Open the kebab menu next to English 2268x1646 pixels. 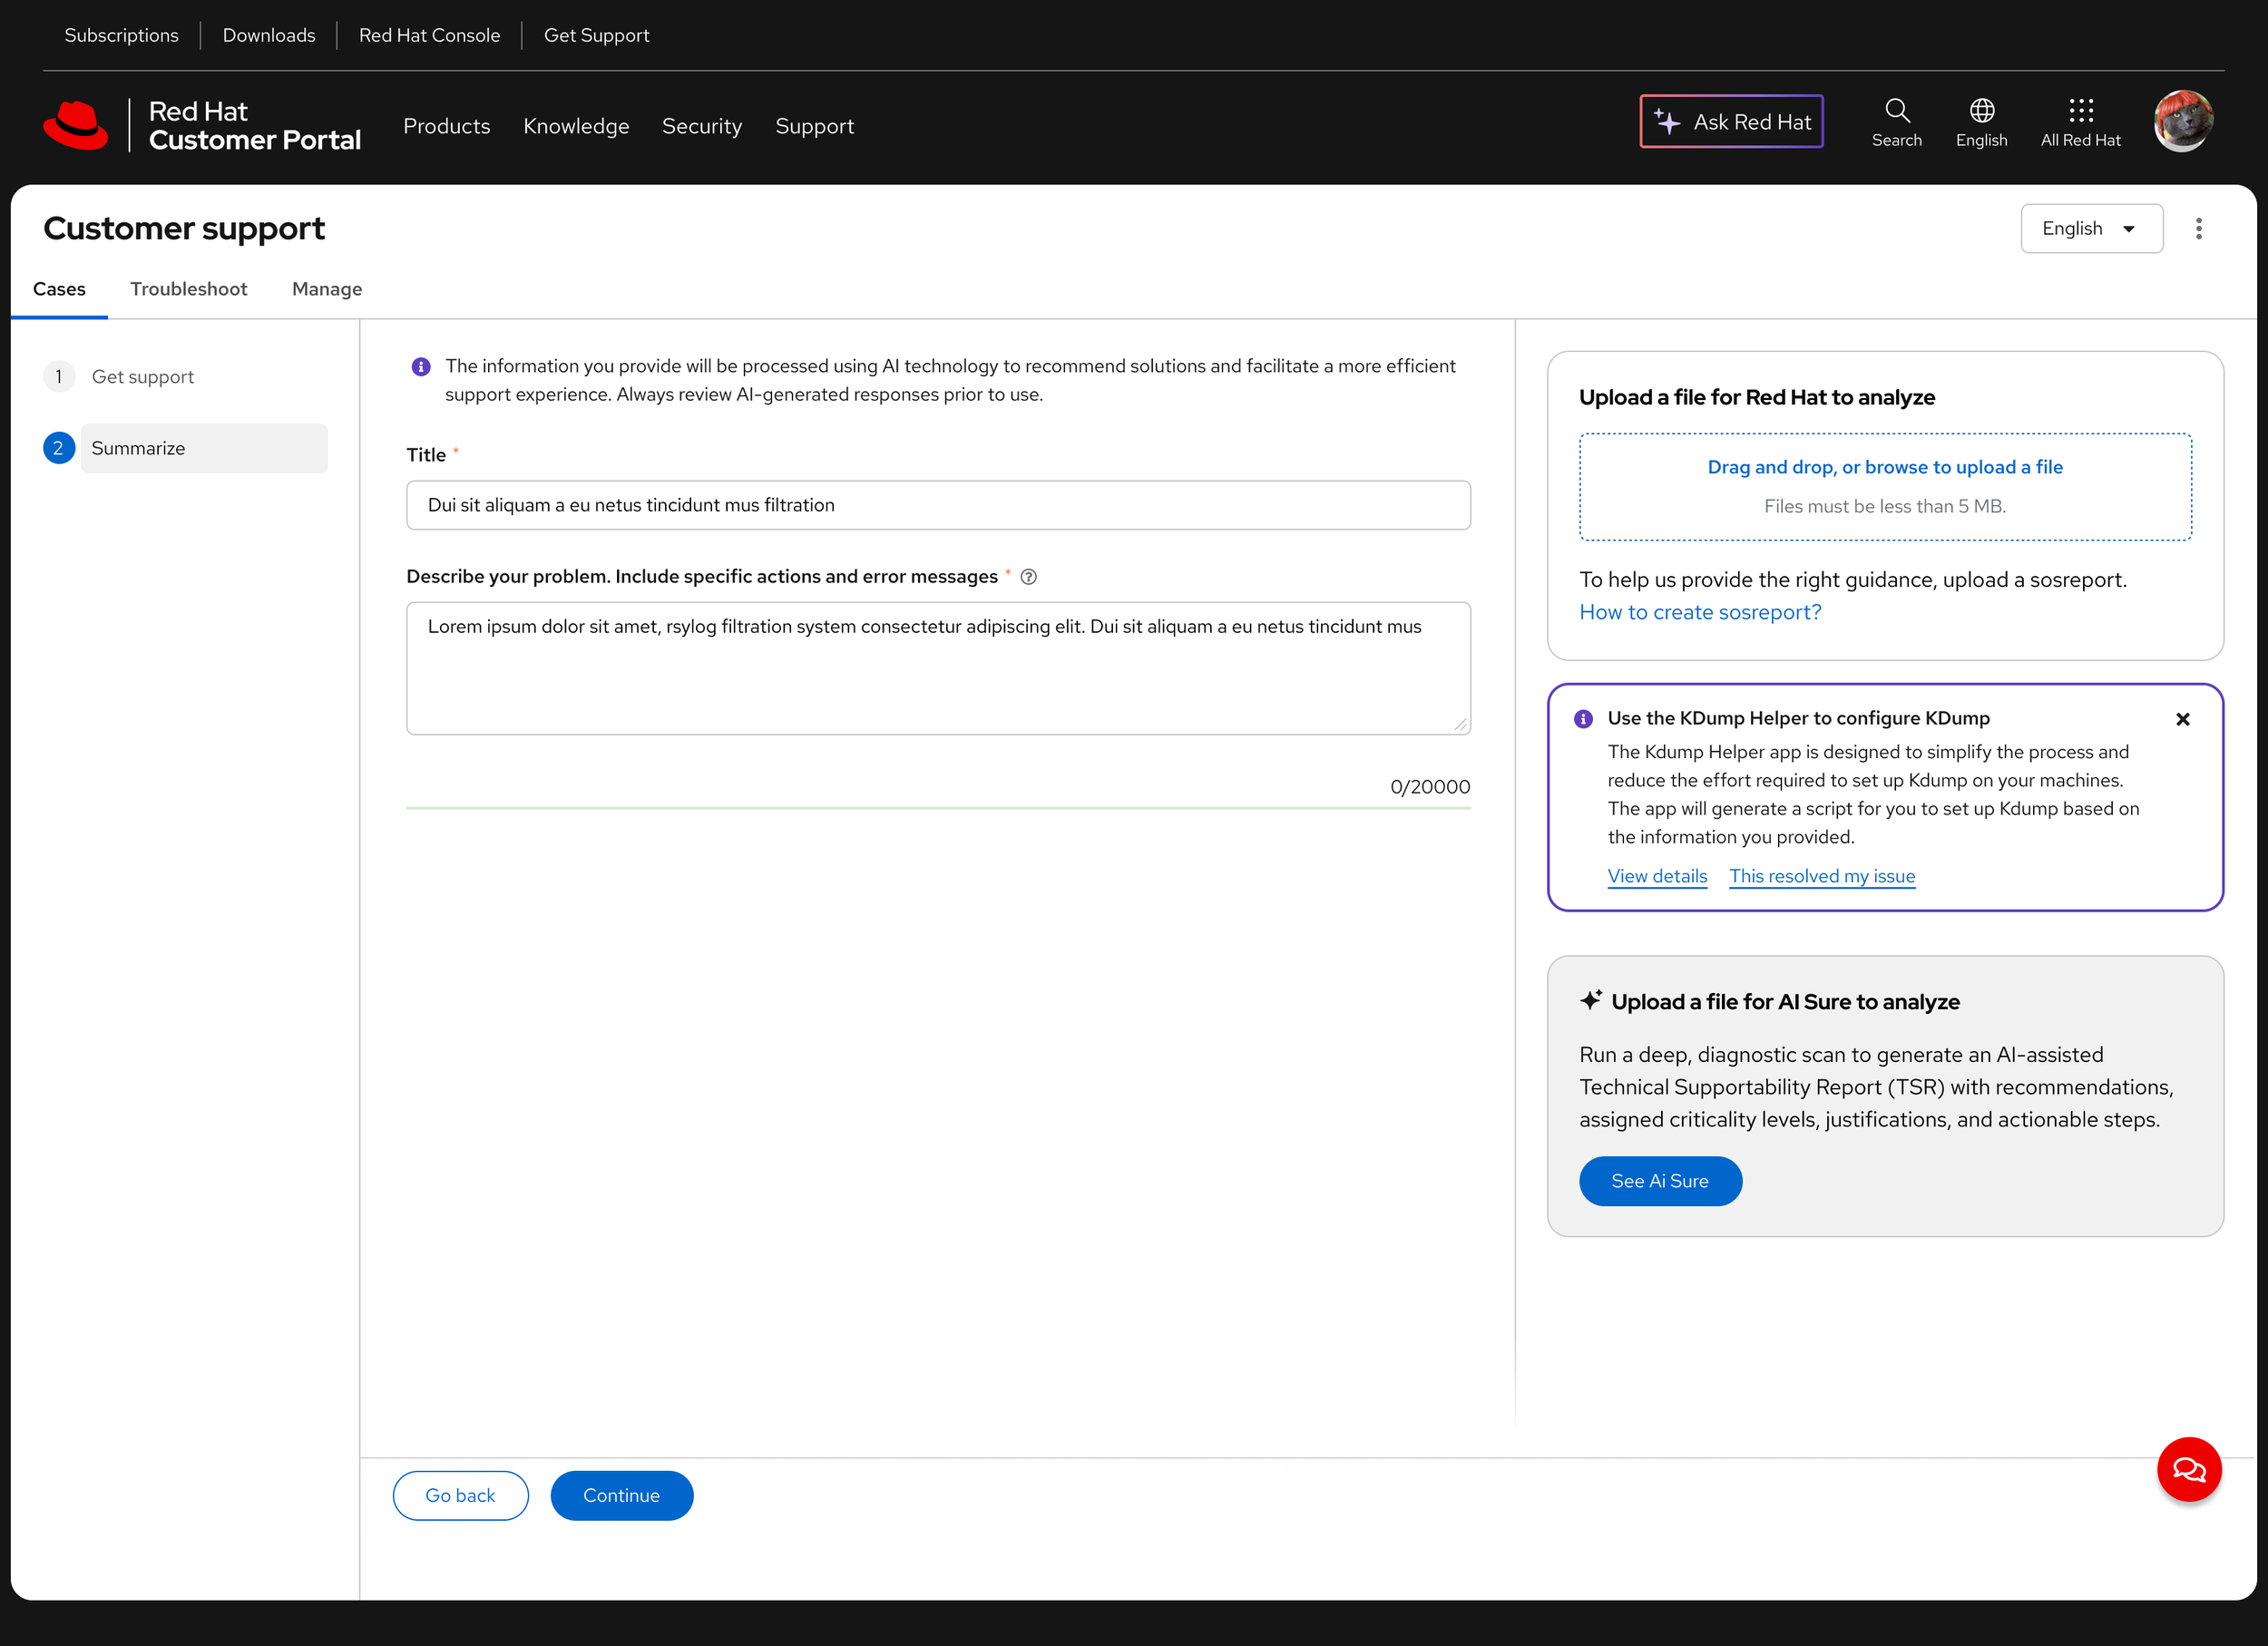[x=2198, y=229]
